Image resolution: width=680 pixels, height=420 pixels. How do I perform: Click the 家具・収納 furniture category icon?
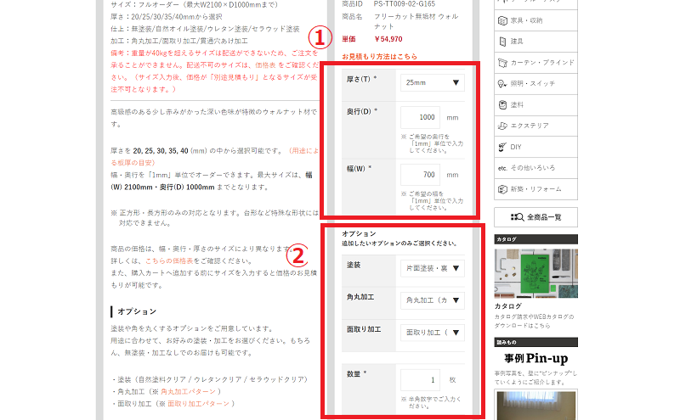(503, 19)
